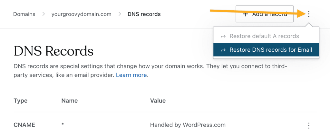
Task: Click the chevron after the yourgroovydomain.com breadcrumb
Action: pos(120,14)
